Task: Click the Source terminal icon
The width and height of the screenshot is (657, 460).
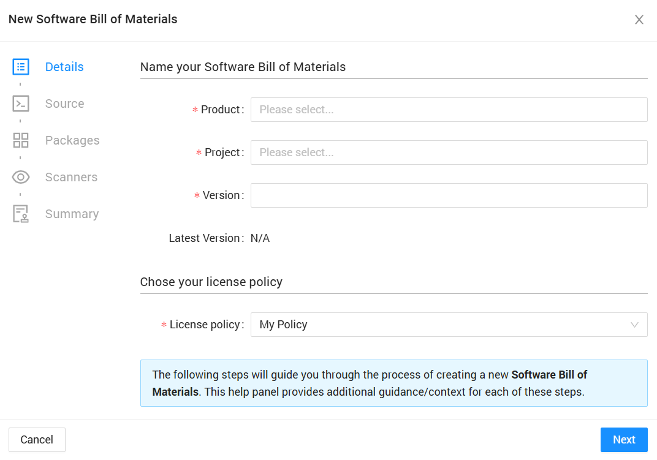Action: (21, 104)
